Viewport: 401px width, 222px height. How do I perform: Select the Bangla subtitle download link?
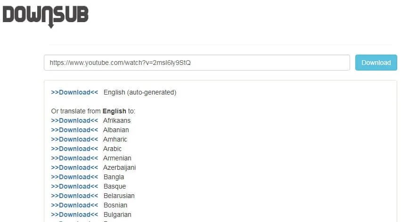(74, 177)
